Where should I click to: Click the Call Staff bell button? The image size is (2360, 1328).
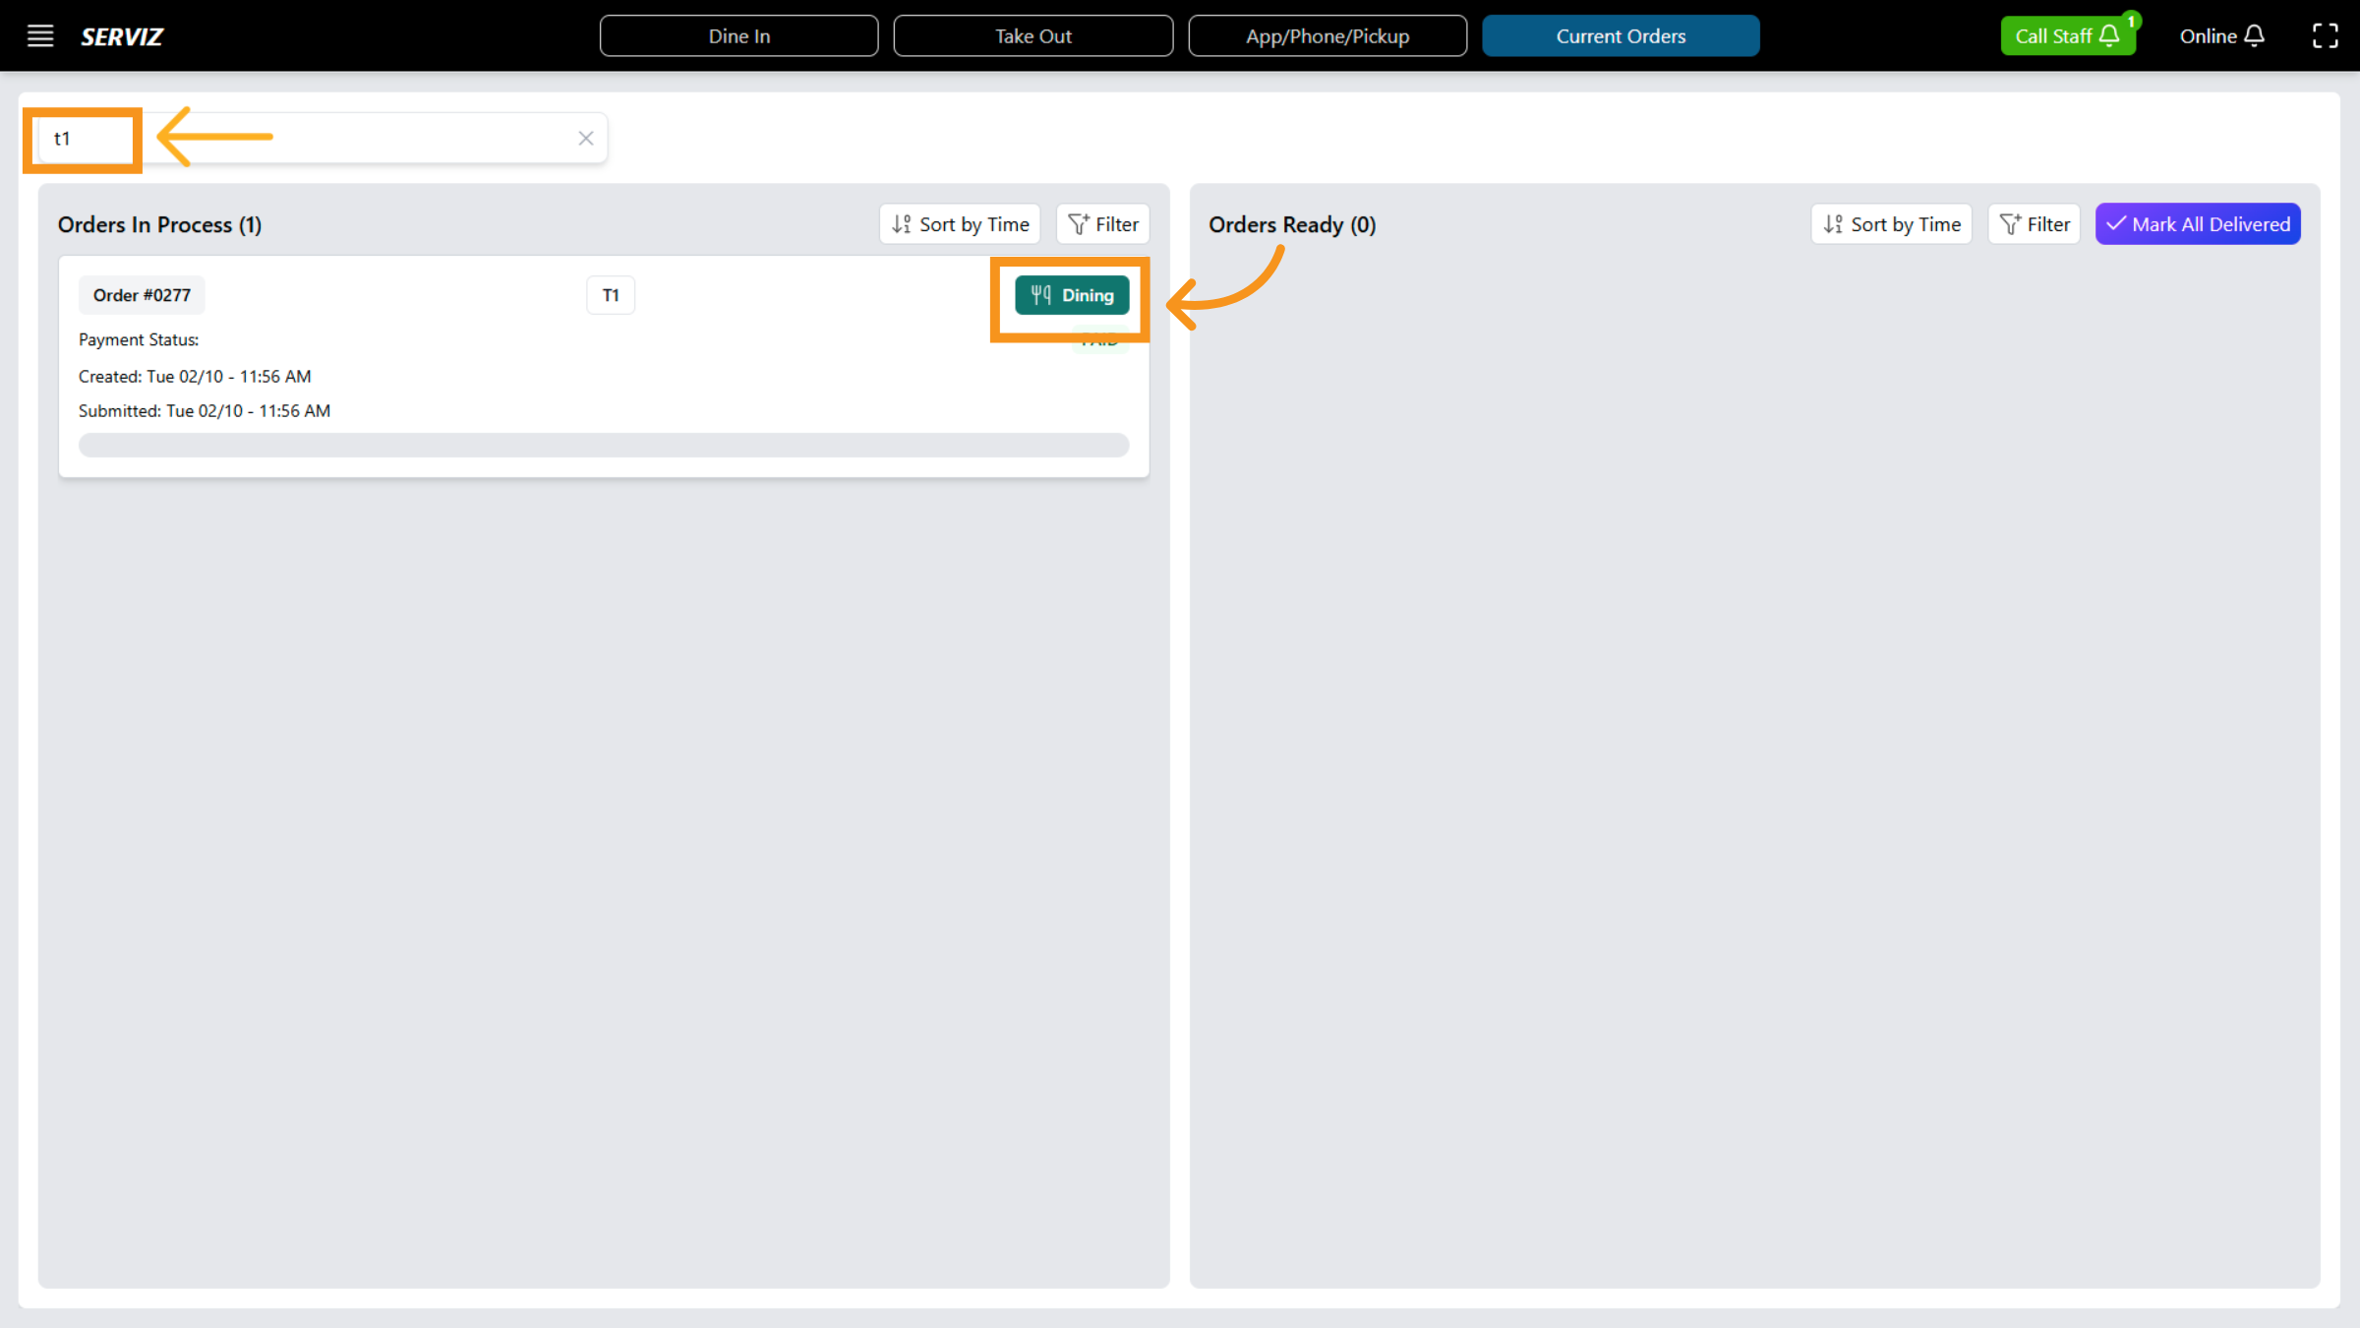(x=2066, y=36)
